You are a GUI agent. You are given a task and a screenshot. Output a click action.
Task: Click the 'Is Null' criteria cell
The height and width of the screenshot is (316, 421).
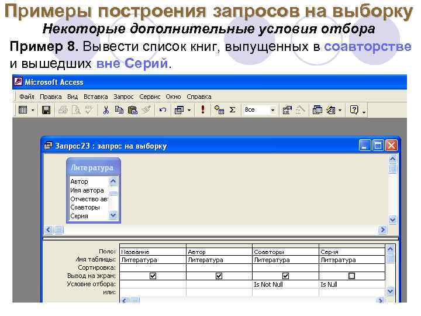coord(352,284)
